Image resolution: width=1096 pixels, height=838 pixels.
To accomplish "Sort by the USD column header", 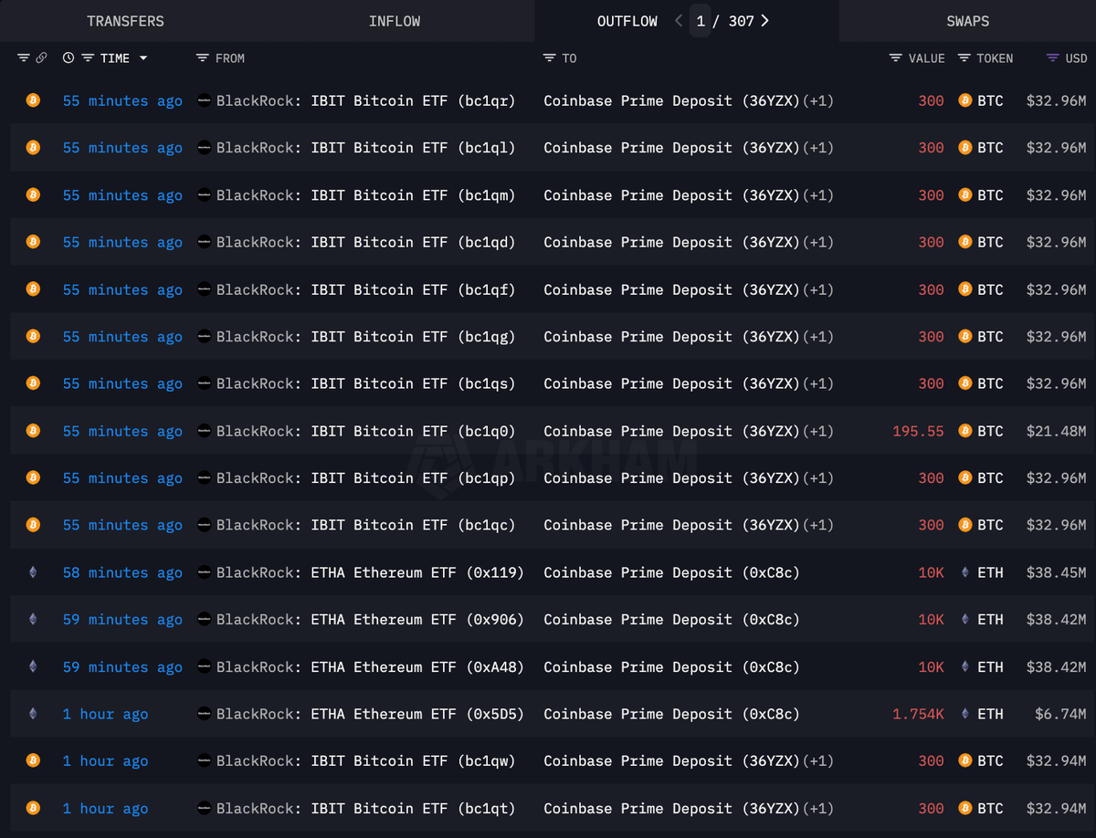I will [x=1076, y=58].
